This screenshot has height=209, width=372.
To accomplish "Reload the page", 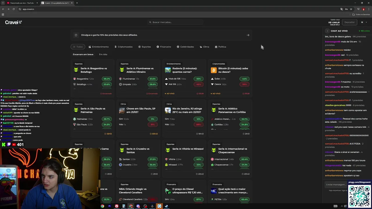I will pyautogui.click(x=13, y=9).
